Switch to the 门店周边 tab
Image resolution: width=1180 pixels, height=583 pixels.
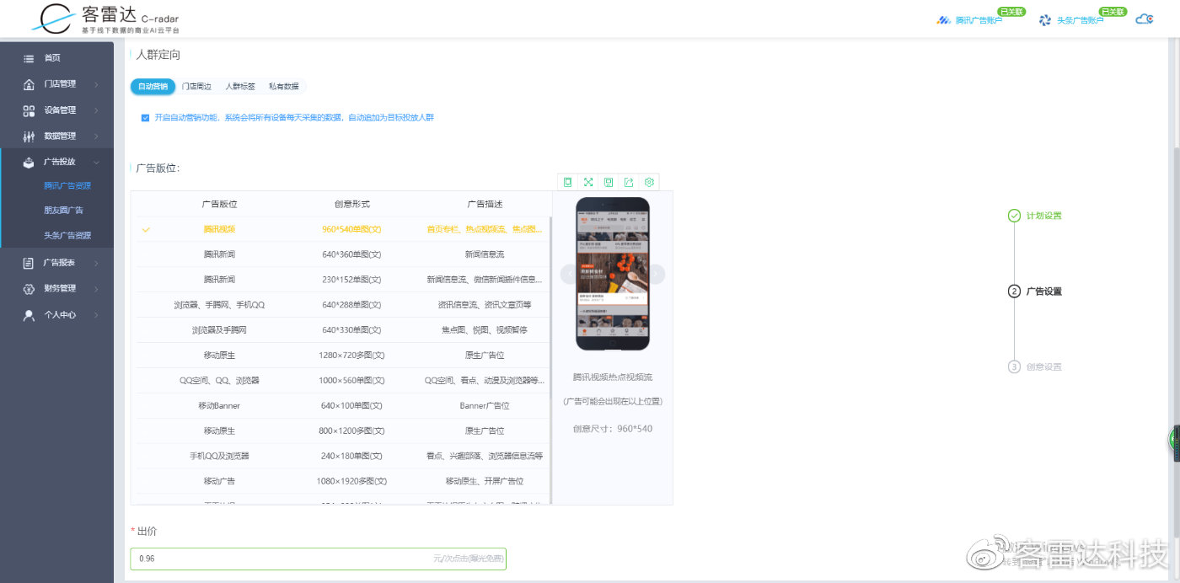[x=196, y=86]
